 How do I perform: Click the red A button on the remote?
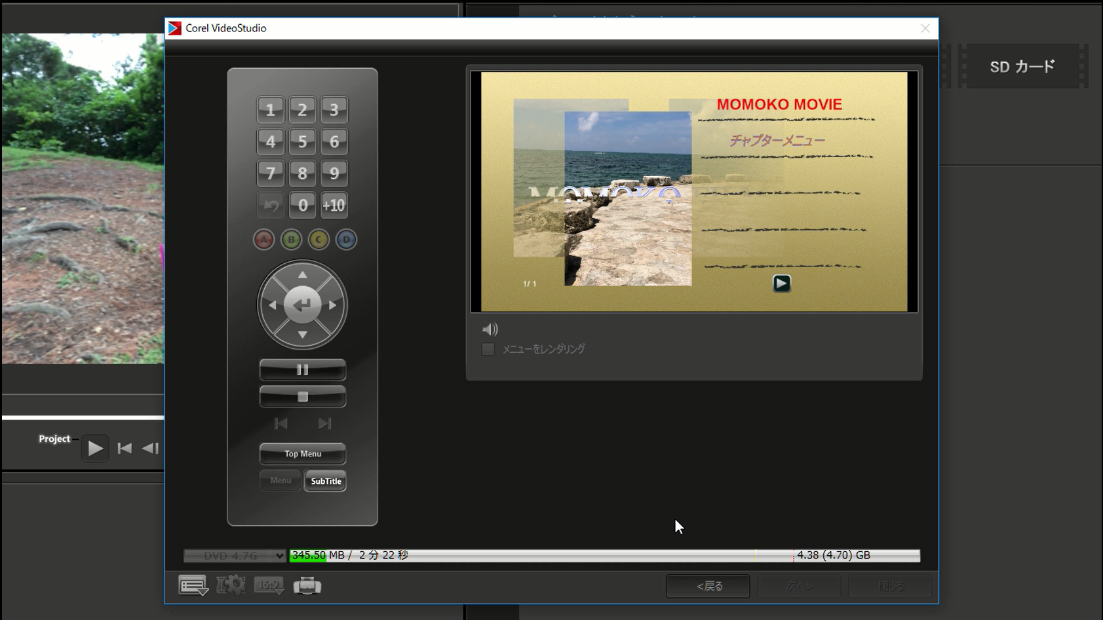tap(263, 240)
